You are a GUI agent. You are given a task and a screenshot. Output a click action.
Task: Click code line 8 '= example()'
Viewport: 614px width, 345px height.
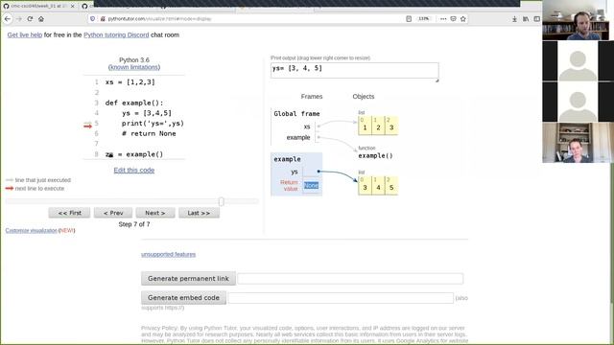[x=134, y=154]
